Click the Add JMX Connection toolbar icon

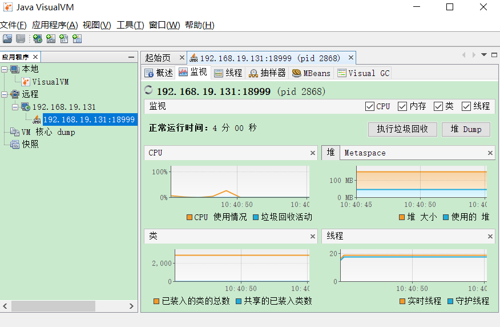click(51, 39)
